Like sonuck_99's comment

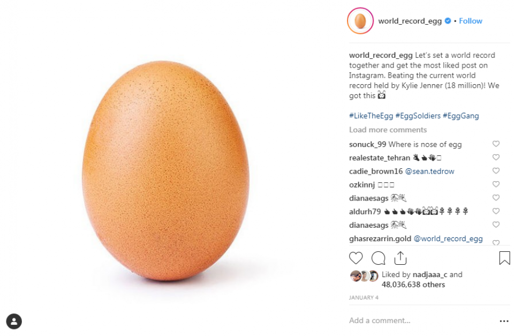click(x=496, y=144)
